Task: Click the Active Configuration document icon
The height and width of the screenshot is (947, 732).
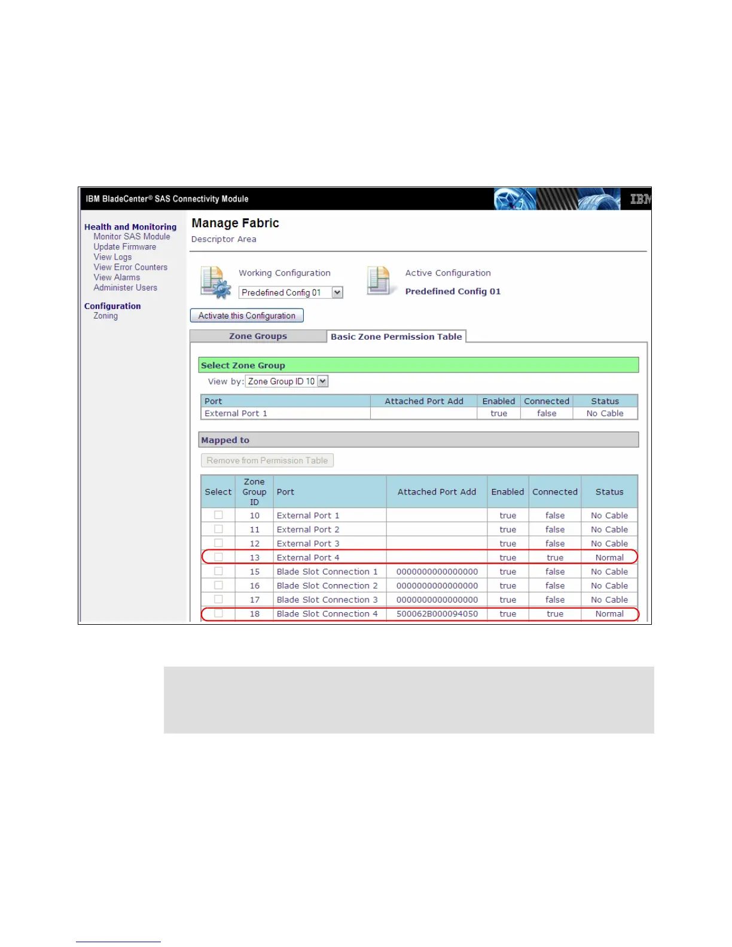Action: pos(380,280)
